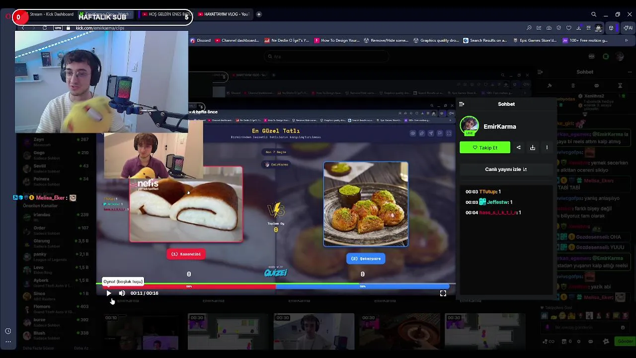Click the browser profile avatar icon
Image resolution: width=636 pixels, height=358 pixels.
[599, 28]
